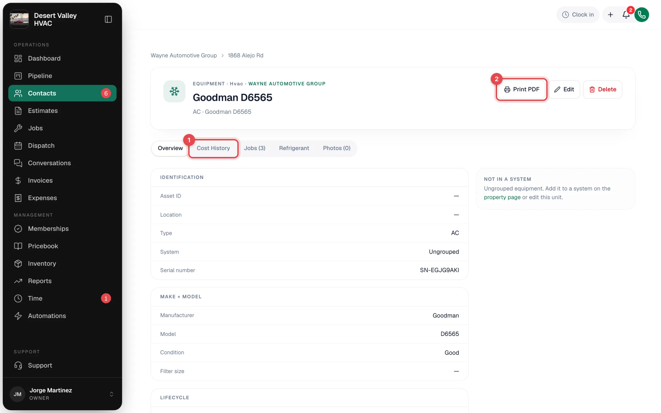
Task: Open the Jobs (3) tab
Action: click(x=254, y=148)
